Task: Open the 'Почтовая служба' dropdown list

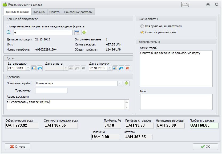Action: point(120,83)
